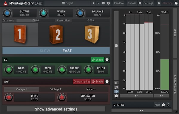Image resolution: width=179 pixels, height=114 pixels.
Task: Click the meter pause icon
Action: click(116, 83)
